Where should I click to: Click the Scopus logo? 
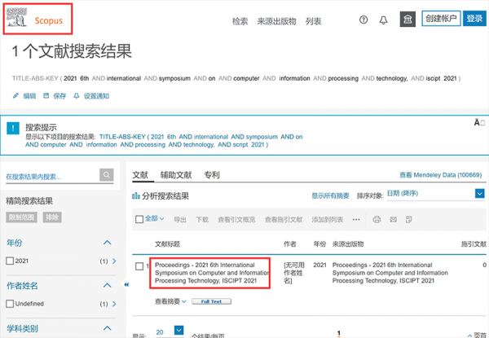point(37,20)
